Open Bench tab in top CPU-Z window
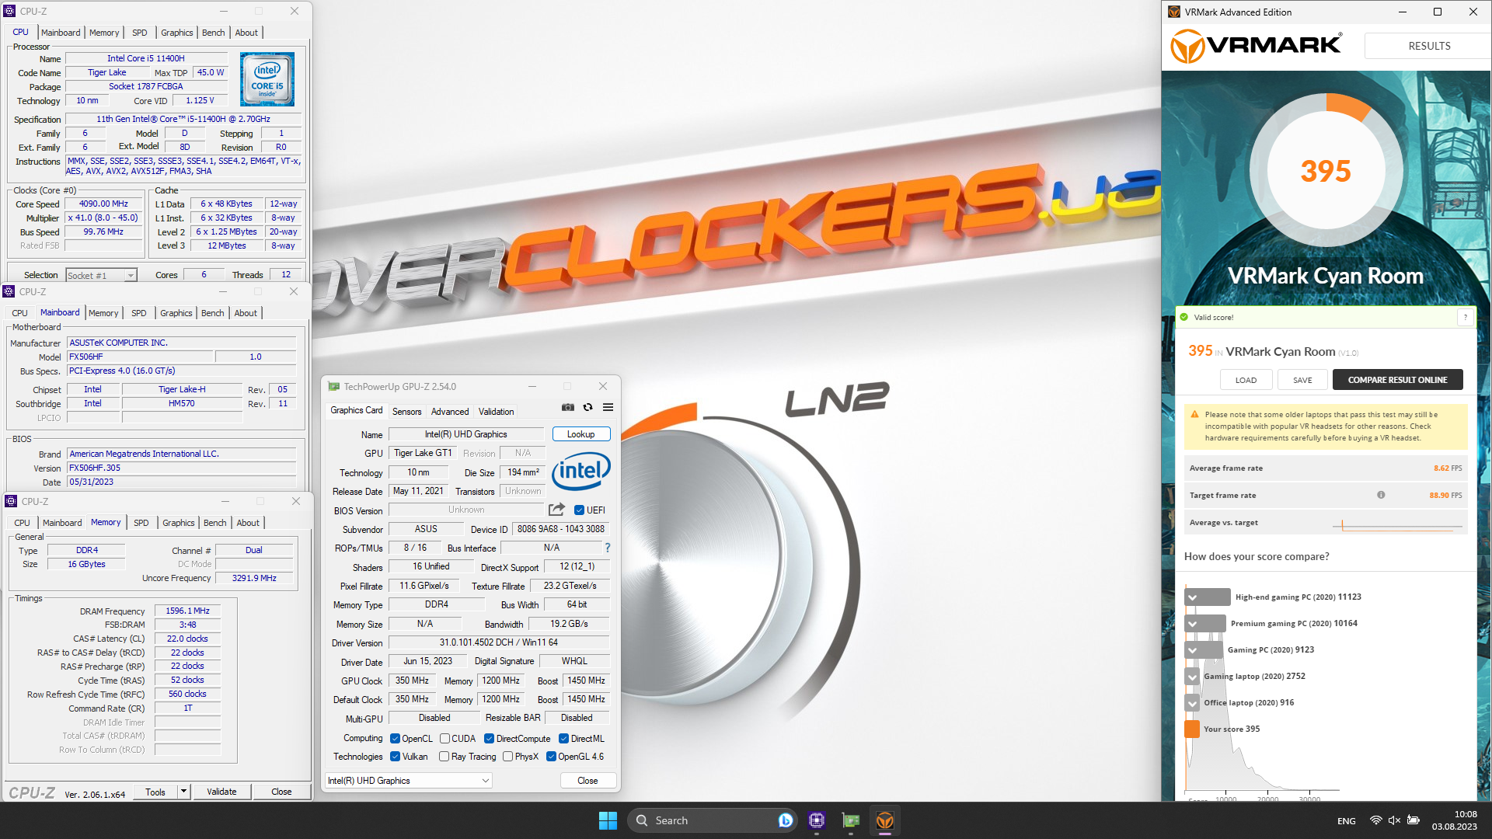1492x839 pixels. click(x=213, y=33)
